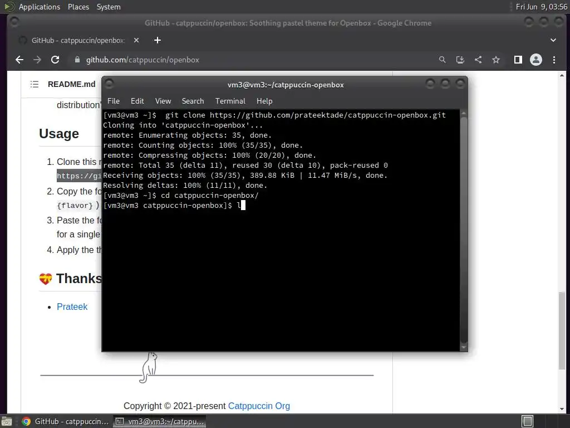Viewport: 570px width, 428px height.
Task: Click README.md heading text
Action: click(72, 84)
